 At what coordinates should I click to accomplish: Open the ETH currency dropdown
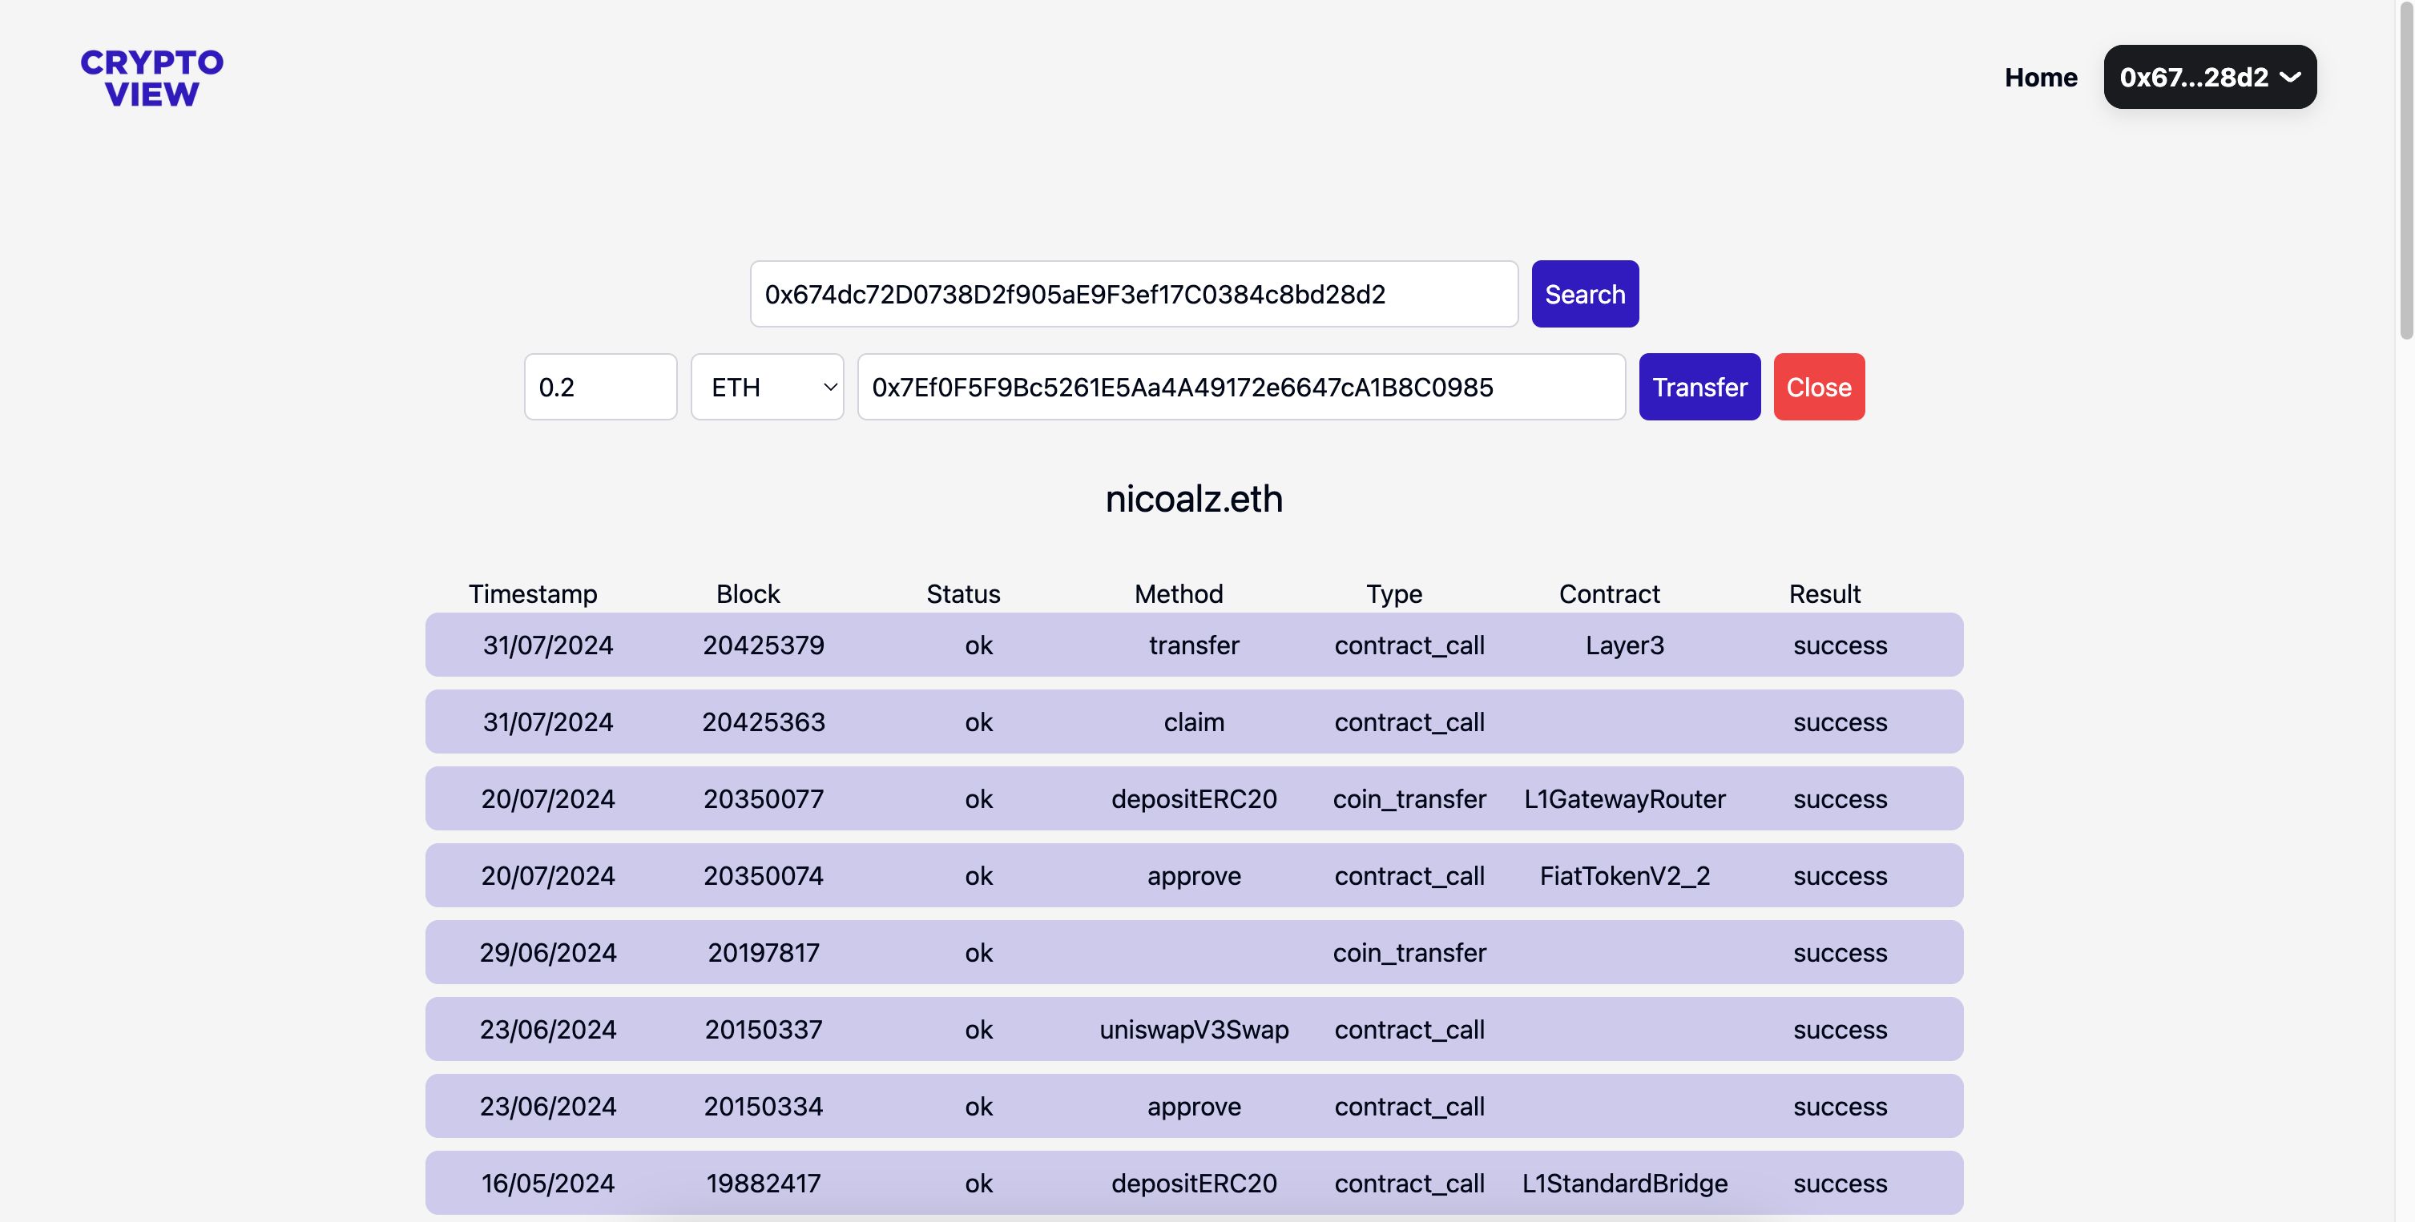click(x=767, y=387)
